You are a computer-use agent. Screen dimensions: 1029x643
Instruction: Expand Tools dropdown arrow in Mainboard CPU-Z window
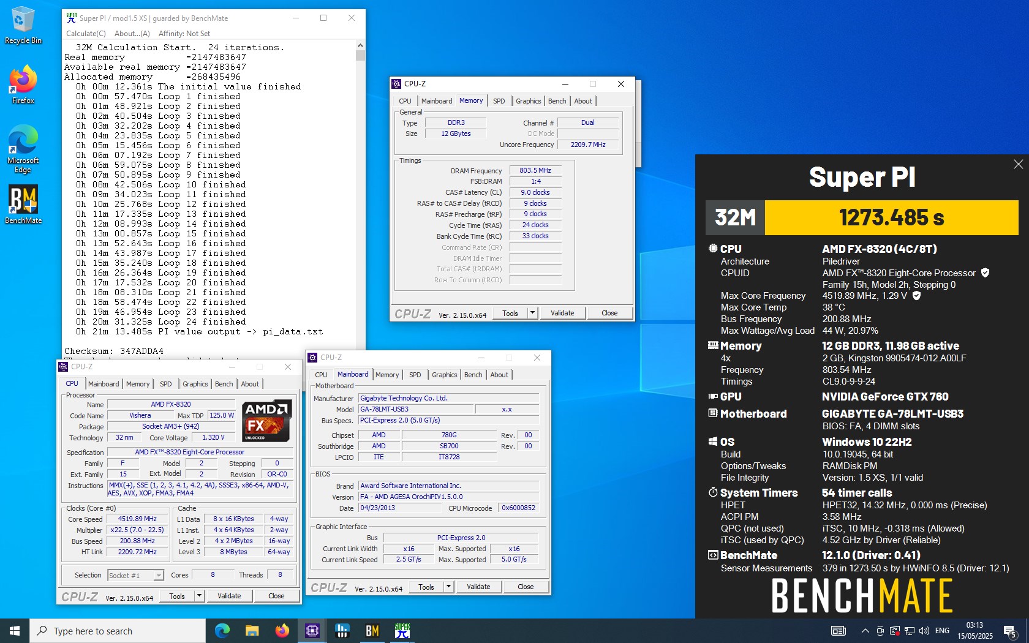click(448, 587)
